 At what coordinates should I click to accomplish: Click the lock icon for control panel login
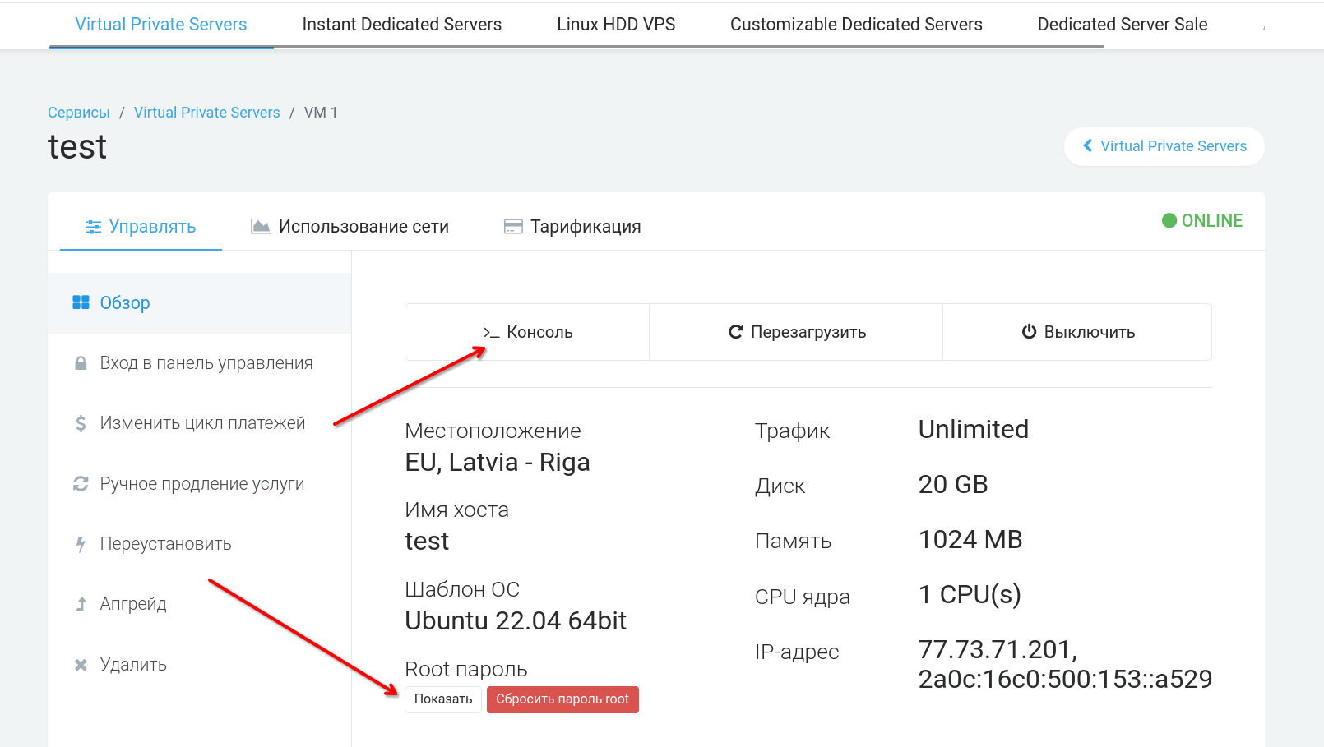[81, 362]
